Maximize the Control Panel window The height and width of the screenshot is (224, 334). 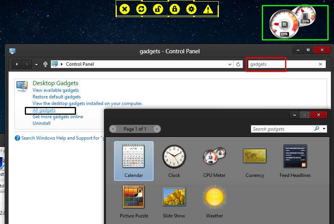pyautogui.click(x=308, y=50)
